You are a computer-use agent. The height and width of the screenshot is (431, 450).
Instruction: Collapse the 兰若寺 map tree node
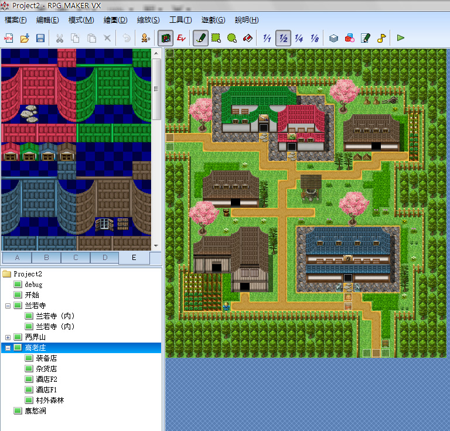(8, 306)
